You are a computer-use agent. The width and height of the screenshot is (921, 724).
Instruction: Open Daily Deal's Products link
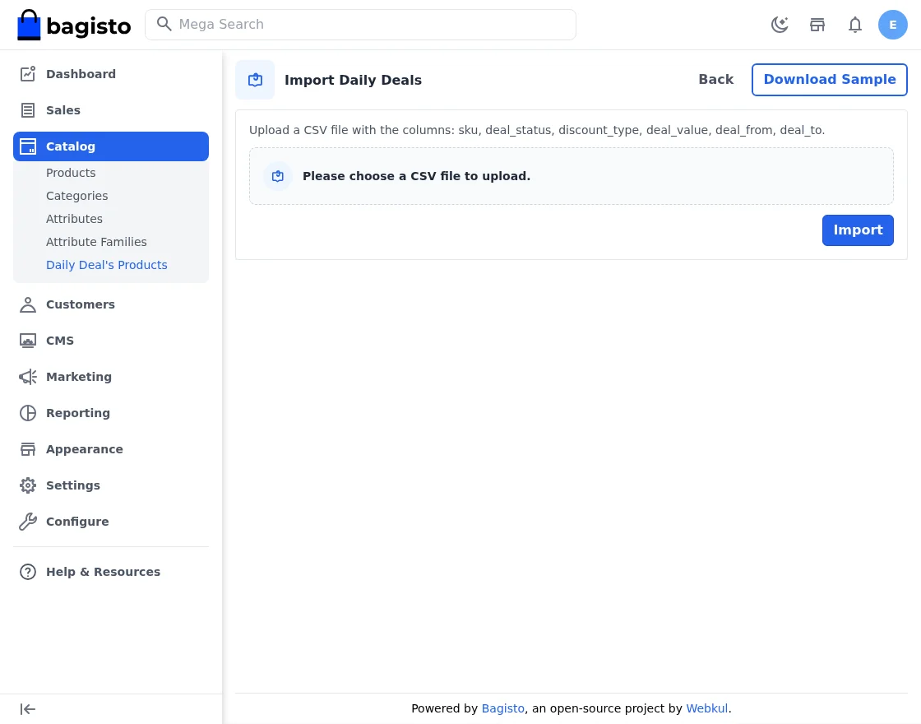click(x=106, y=265)
